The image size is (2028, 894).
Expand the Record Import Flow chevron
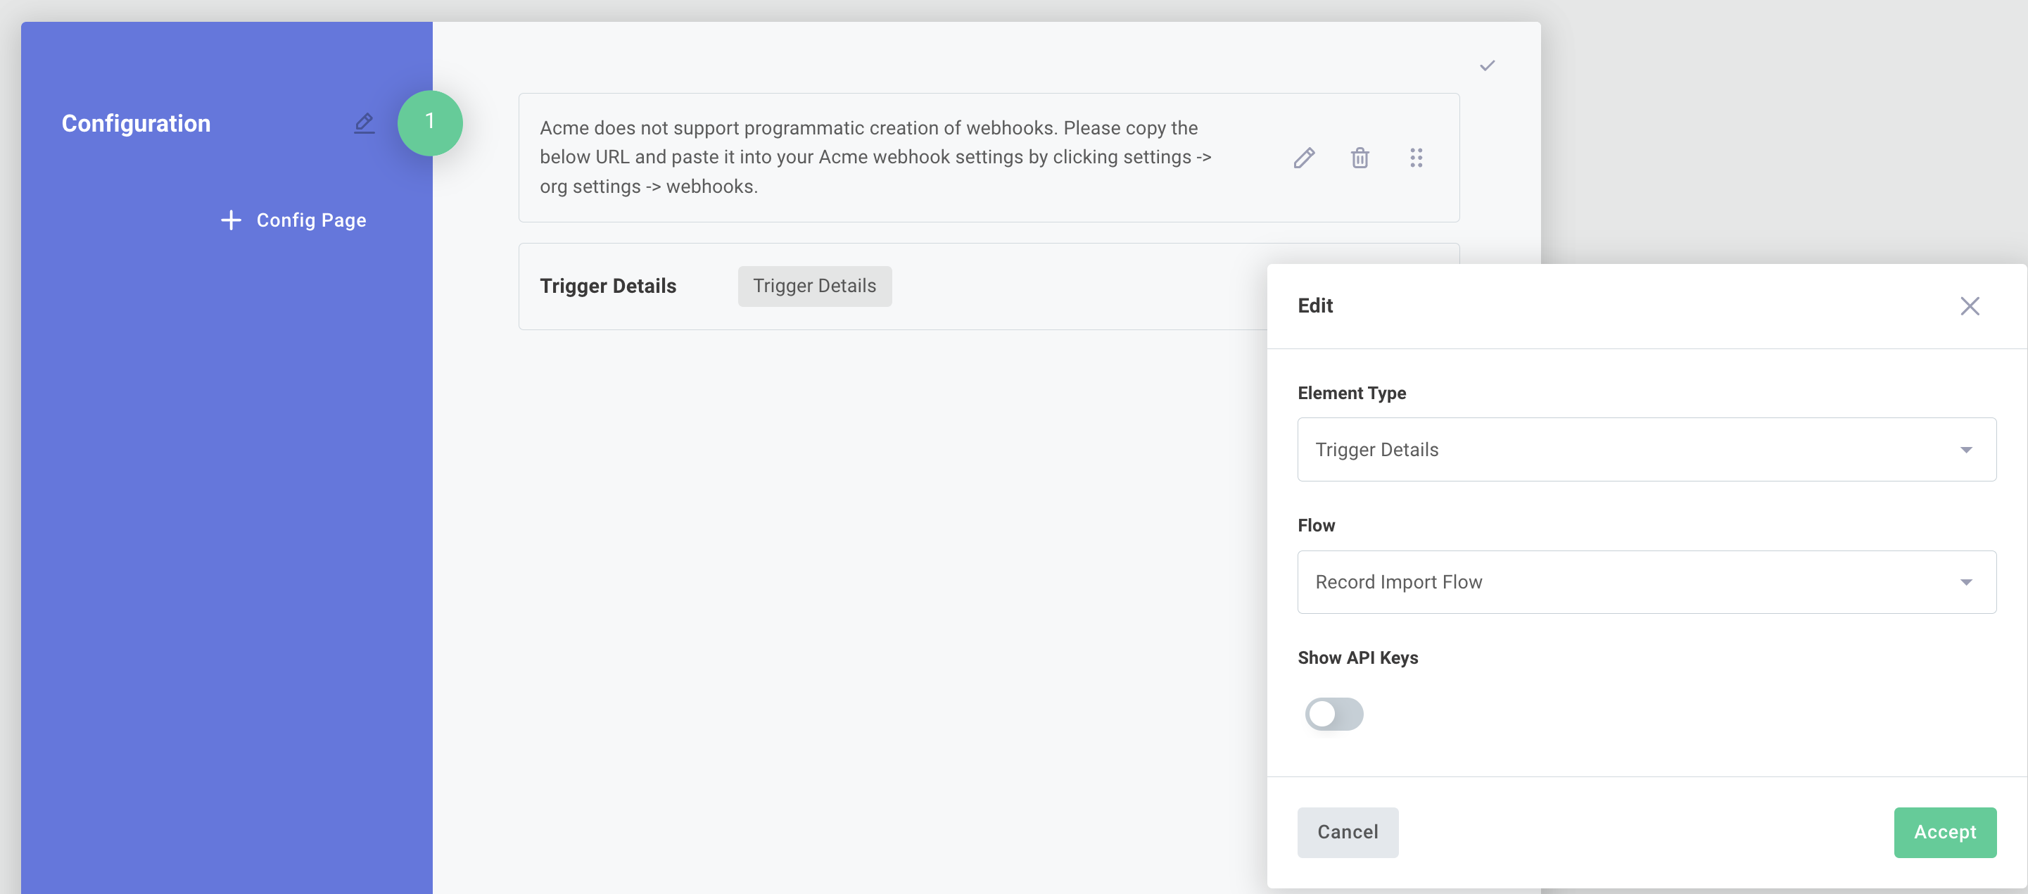(x=1967, y=581)
